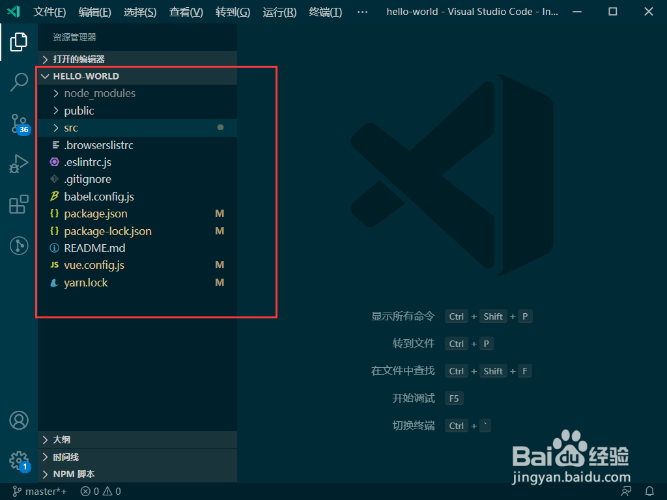Open package-lock.json file
The width and height of the screenshot is (667, 500).
coord(137,231)
